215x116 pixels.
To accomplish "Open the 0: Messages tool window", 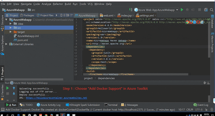I will click(129, 105).
